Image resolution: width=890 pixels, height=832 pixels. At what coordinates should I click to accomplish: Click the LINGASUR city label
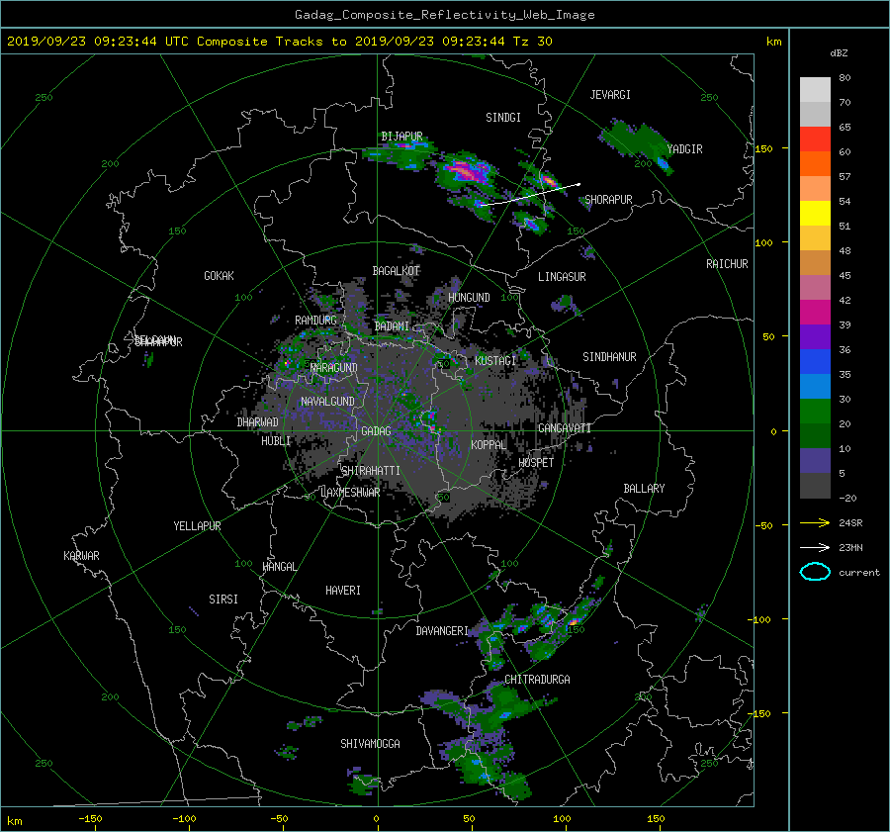[562, 277]
